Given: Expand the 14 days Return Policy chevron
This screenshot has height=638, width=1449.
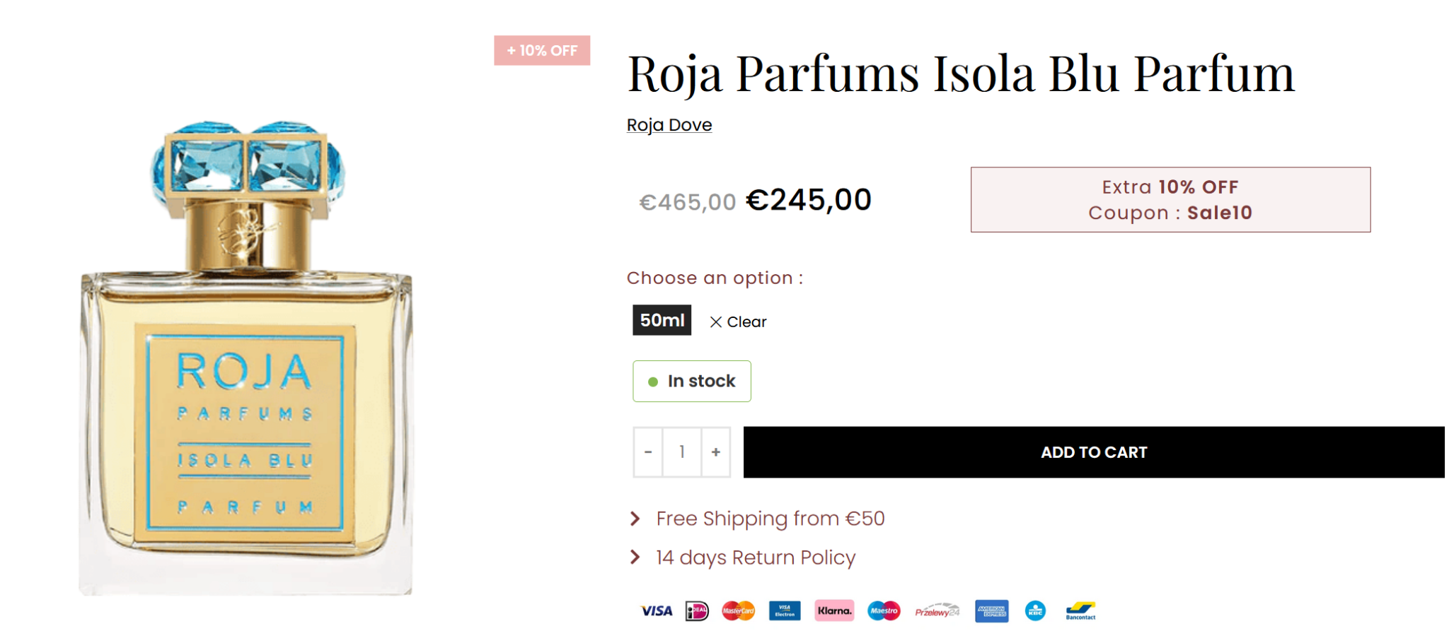Looking at the screenshot, I should click(635, 557).
